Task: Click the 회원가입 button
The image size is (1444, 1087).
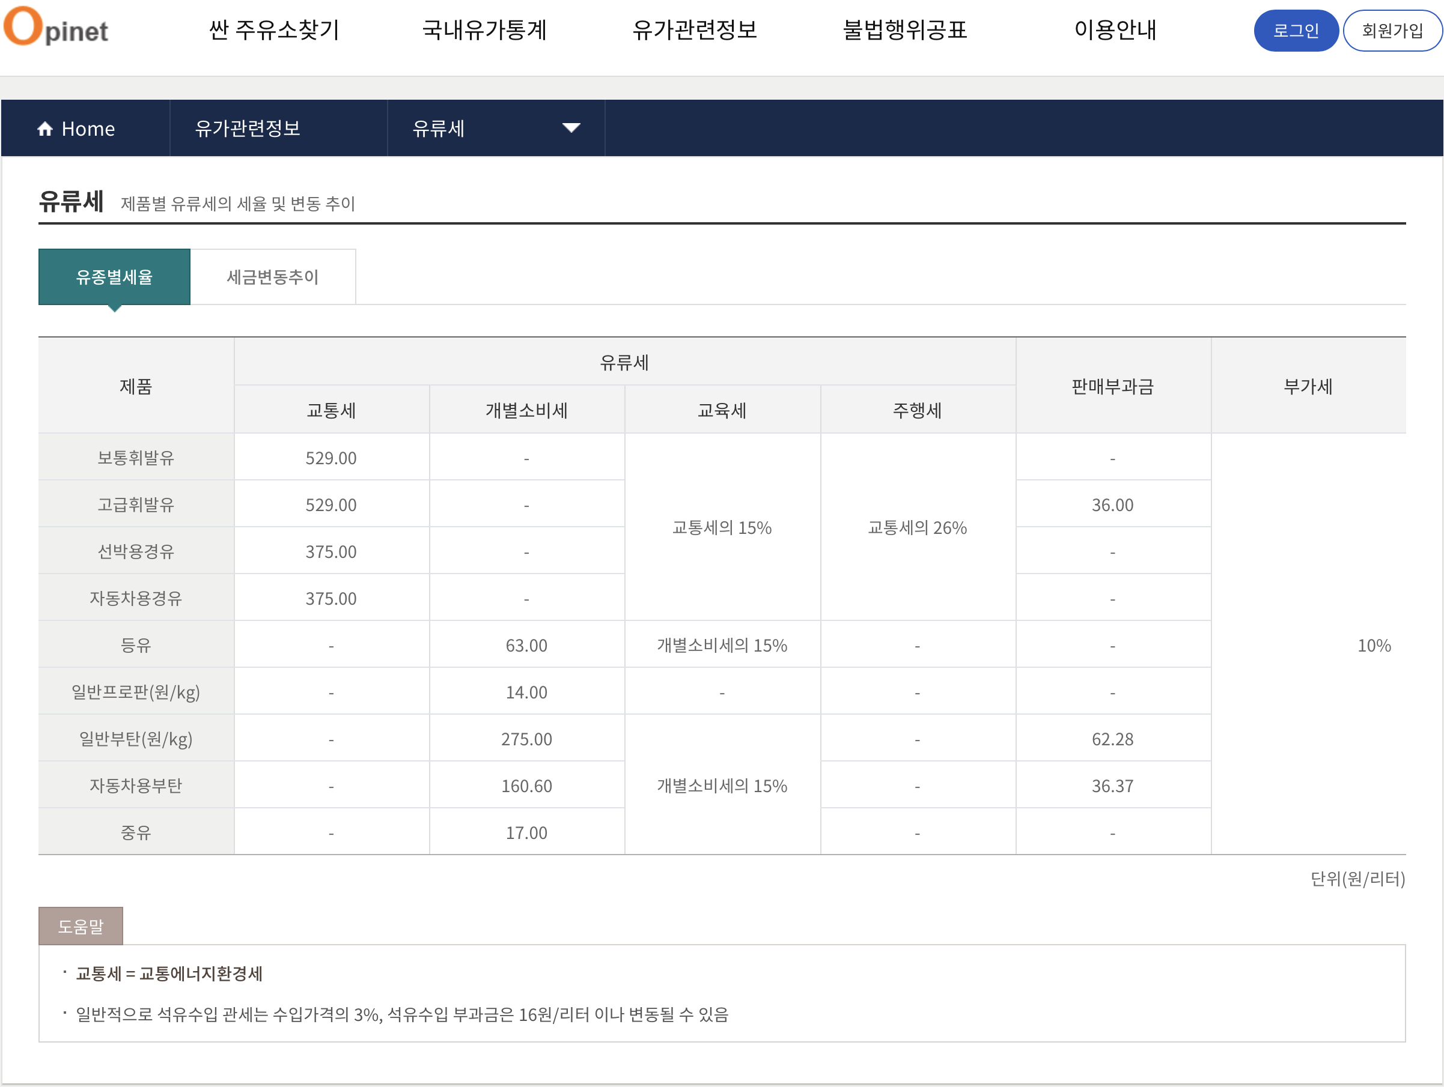Action: tap(1391, 31)
